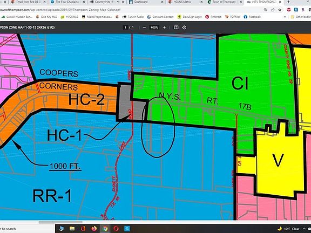Expand hidden bookmarks chevron
Image resolution: width=311 pixels, height=233 pixels.
[285, 17]
